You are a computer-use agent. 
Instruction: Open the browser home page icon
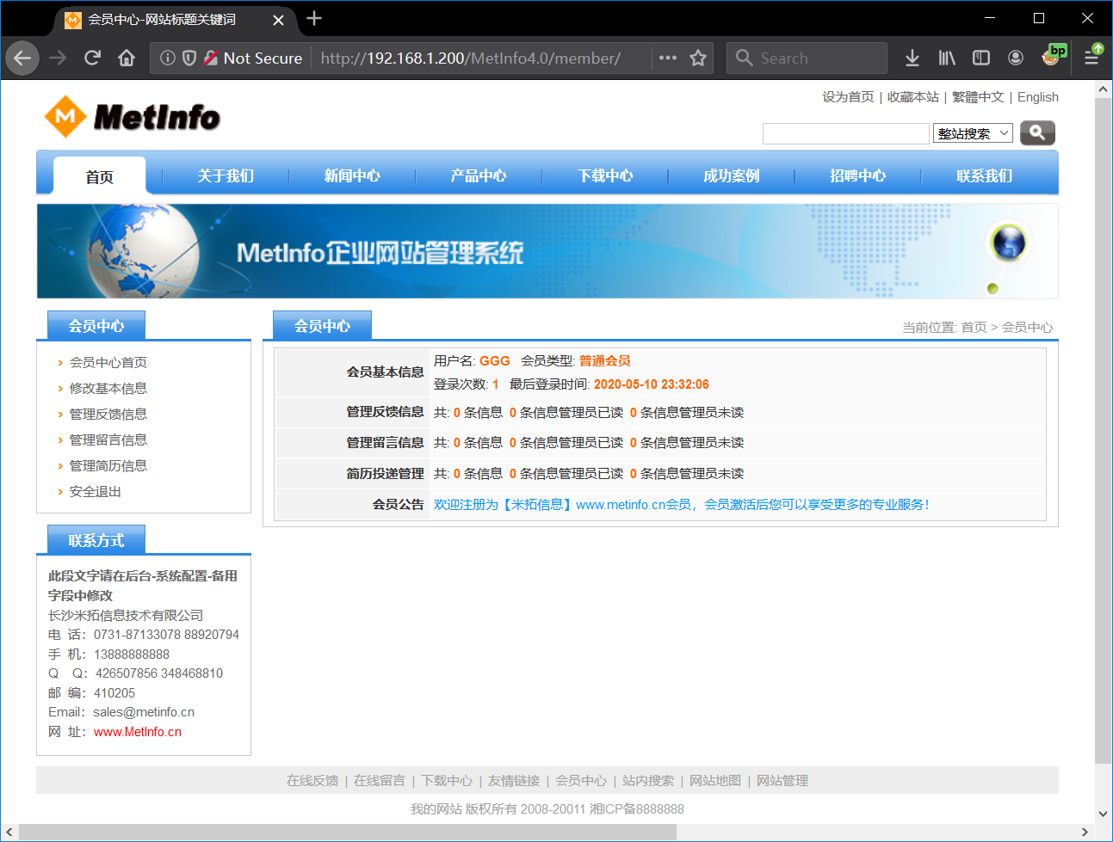click(x=127, y=58)
